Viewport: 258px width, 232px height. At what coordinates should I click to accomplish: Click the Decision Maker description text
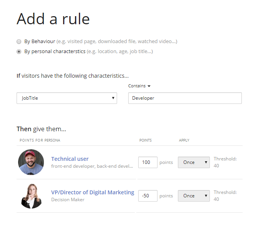pos(68,200)
